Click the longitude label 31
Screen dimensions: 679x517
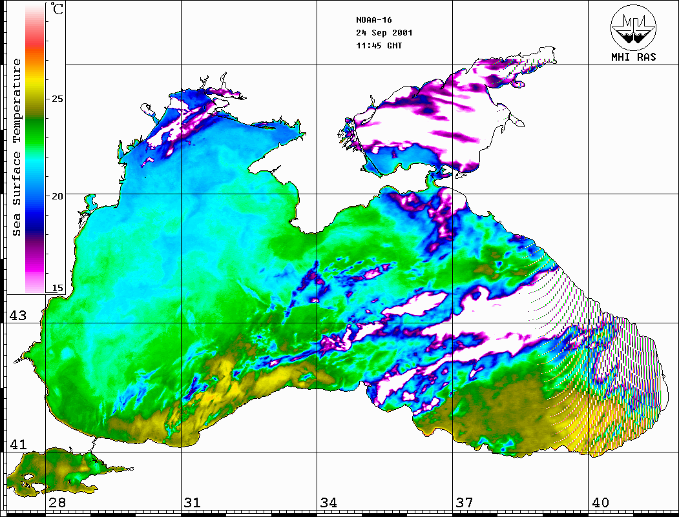[193, 502]
